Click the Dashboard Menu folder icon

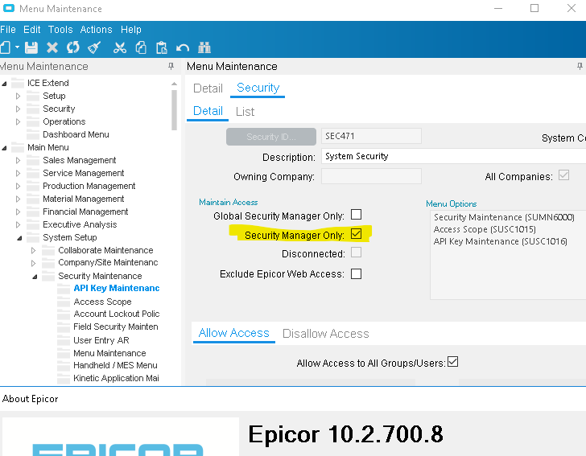coord(33,134)
